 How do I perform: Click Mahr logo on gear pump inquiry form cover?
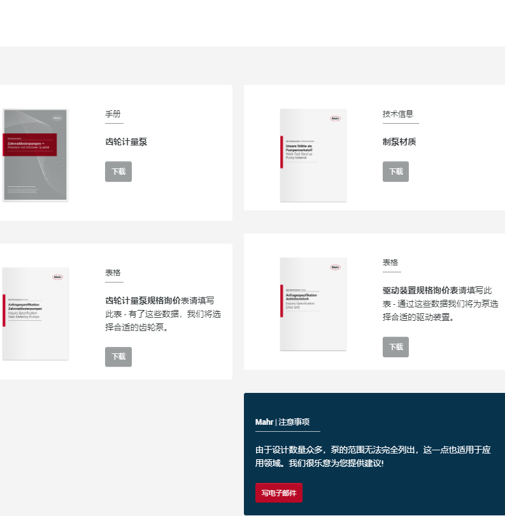[57, 277]
